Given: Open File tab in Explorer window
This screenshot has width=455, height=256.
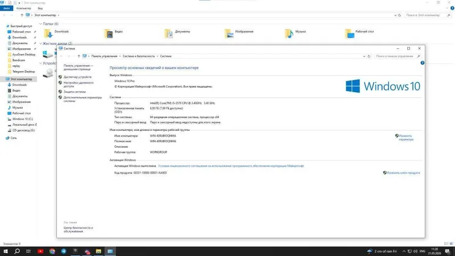Looking at the screenshot, I should 6,9.
